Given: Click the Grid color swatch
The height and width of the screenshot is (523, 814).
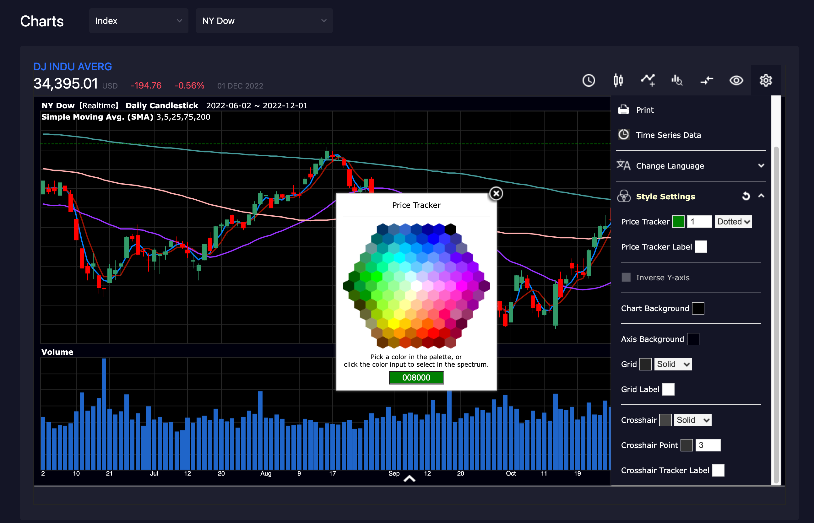Looking at the screenshot, I should [x=645, y=364].
